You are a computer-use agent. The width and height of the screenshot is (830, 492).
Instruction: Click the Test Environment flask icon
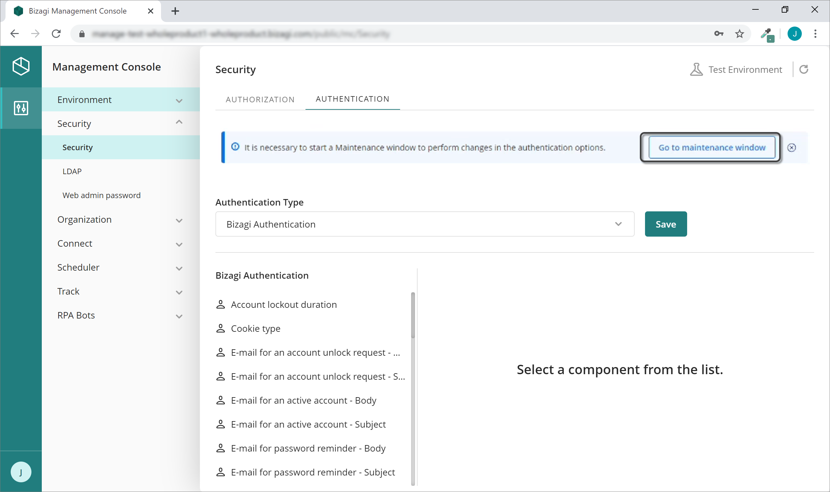(696, 69)
